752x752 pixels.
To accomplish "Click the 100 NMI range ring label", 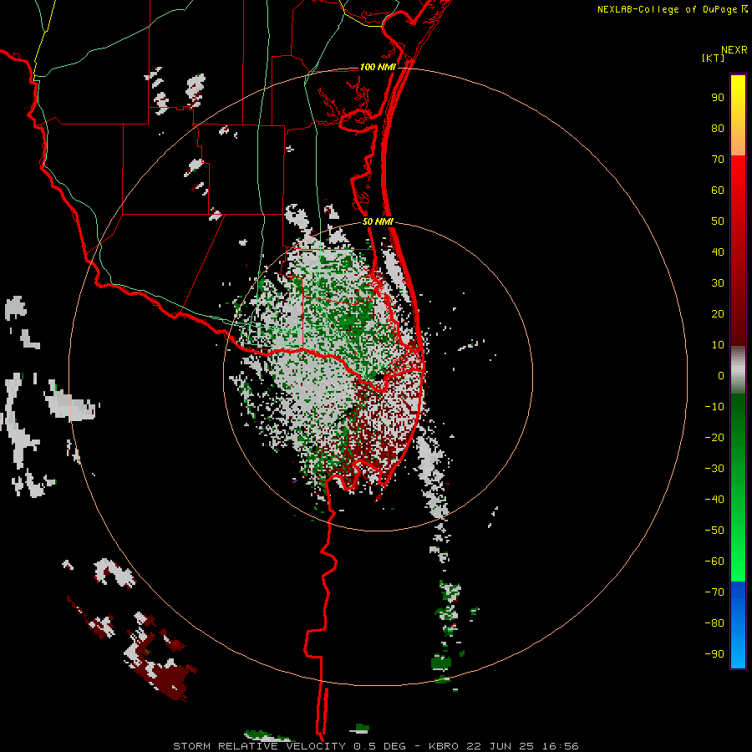I will [x=378, y=67].
